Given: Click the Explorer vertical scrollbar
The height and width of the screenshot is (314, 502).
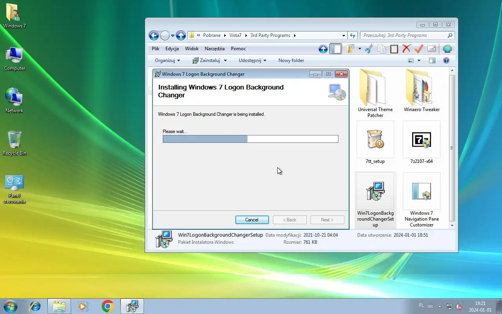Looking at the screenshot, I should click(x=452, y=148).
